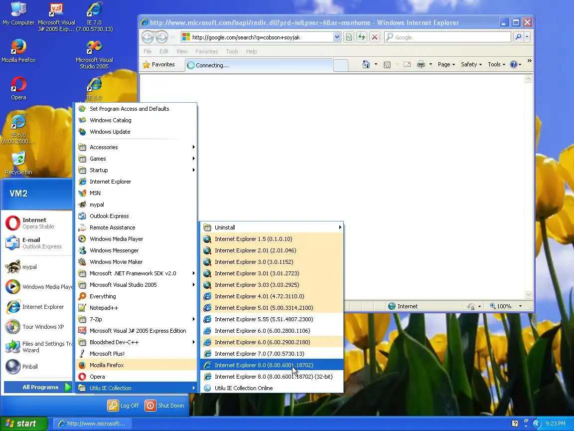Launch Internet Explorer 1.5 (0.1.0.10)
Screen dimensions: 574x431
pos(272,239)
